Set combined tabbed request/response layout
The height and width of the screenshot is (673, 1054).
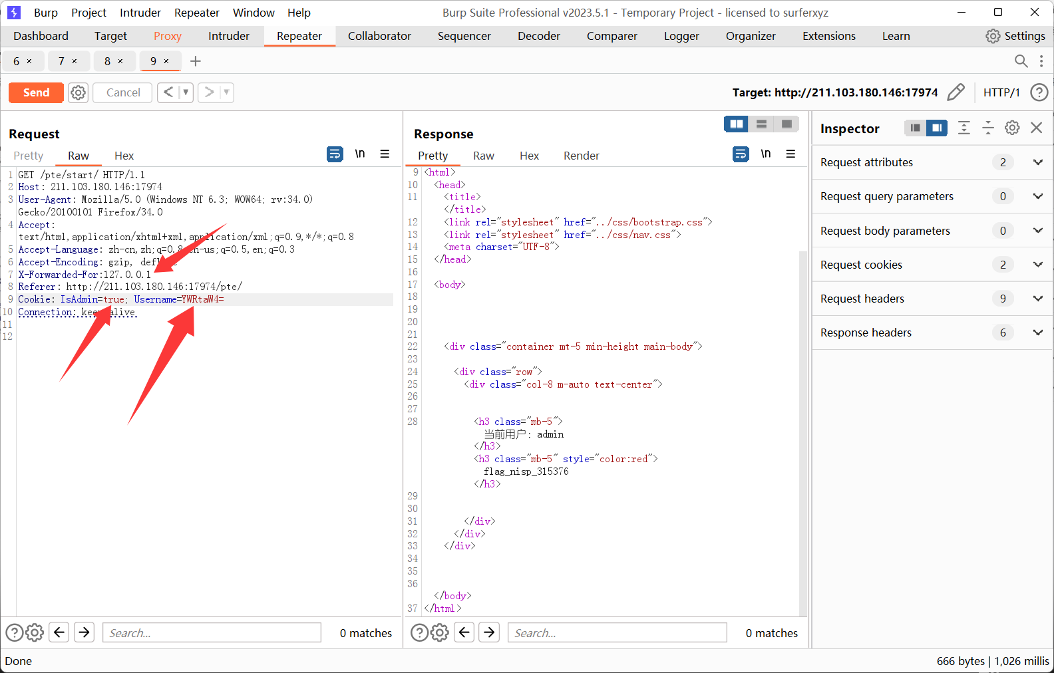787,124
